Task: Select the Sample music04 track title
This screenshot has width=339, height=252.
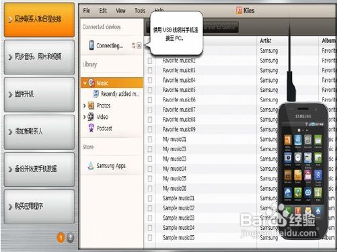Action: [x=178, y=228]
